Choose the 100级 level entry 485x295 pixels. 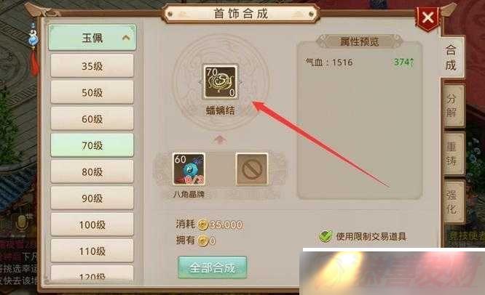coord(92,225)
